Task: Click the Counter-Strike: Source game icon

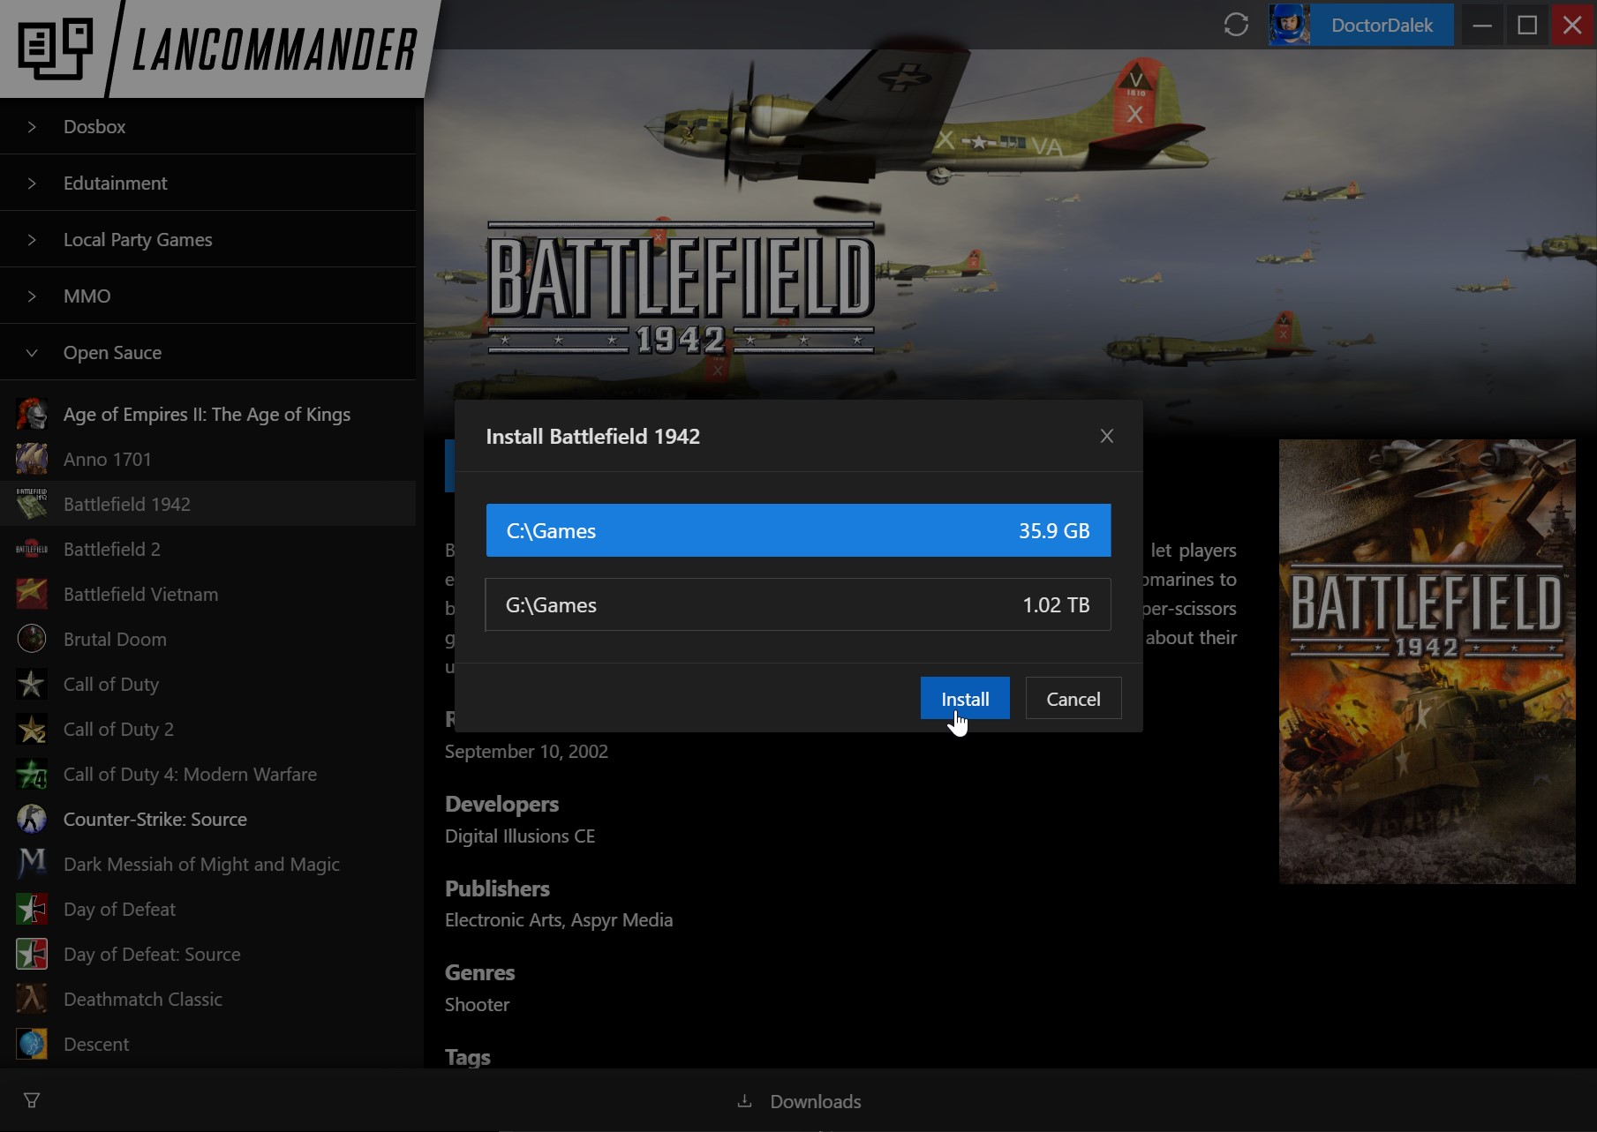Action: click(x=31, y=819)
